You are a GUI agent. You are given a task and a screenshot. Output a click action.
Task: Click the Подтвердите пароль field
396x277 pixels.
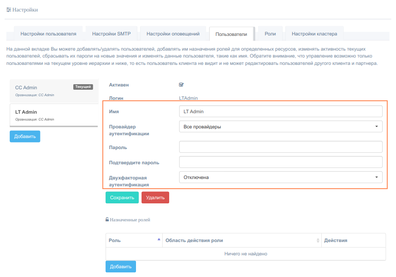click(280, 162)
